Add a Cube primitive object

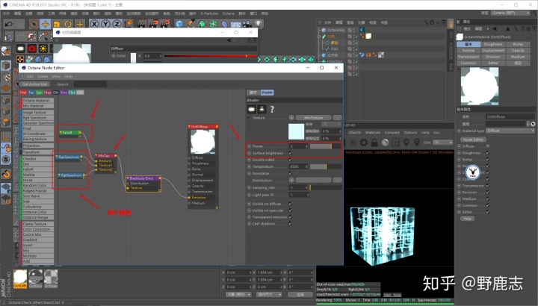pos(179,24)
